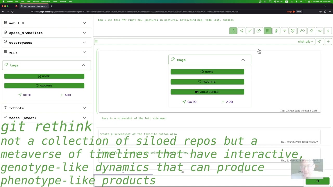333x187 pixels.
Task: Click the pencil edit icon
Action: (x=250, y=31)
